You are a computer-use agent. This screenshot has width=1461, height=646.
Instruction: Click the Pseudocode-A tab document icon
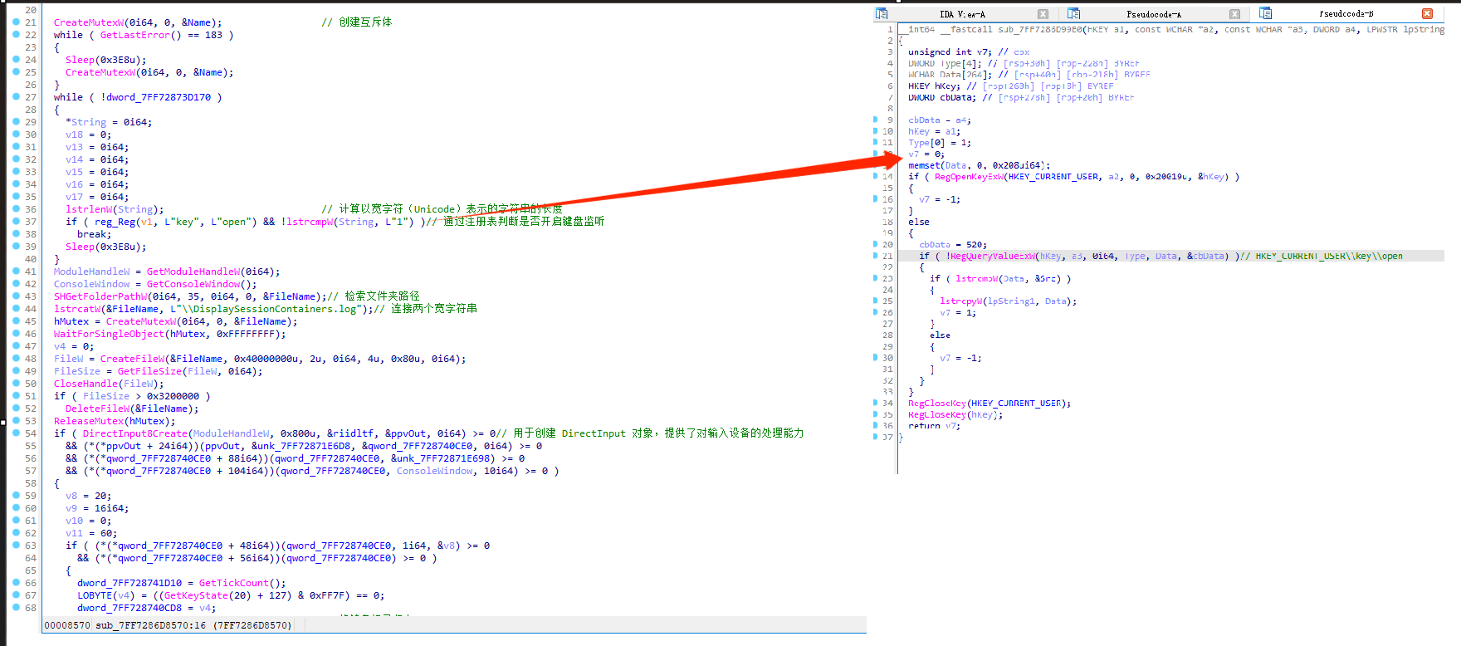pyautogui.click(x=1073, y=13)
